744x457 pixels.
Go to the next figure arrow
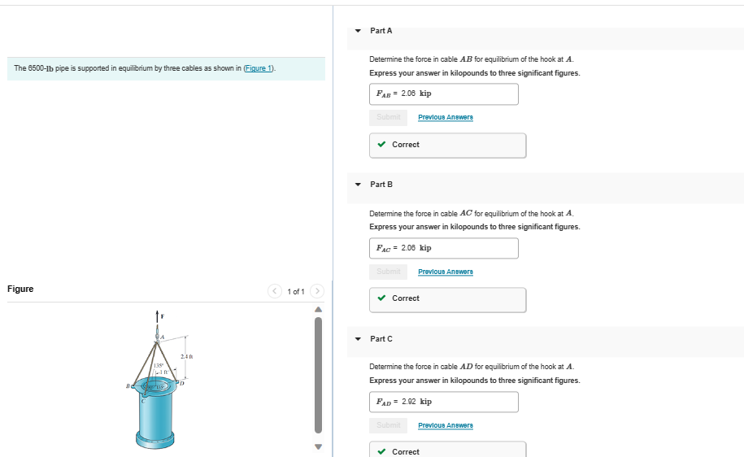click(x=317, y=291)
